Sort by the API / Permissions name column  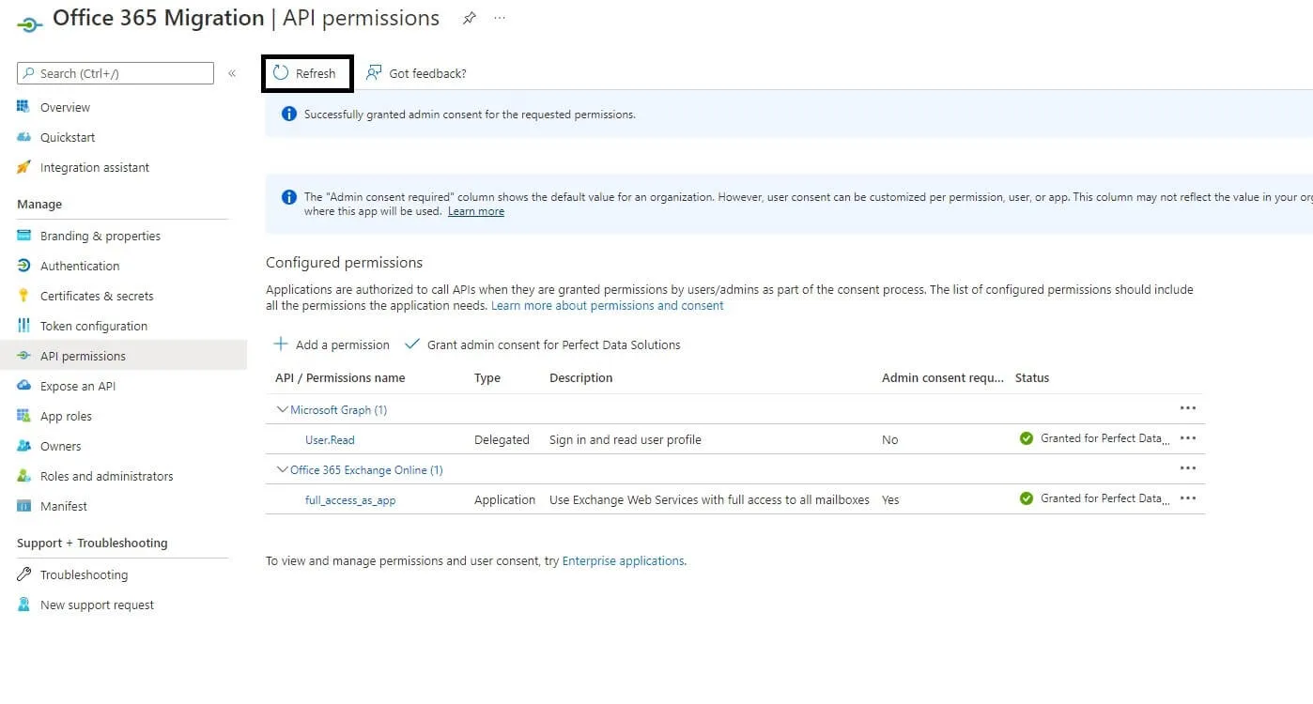coord(340,378)
